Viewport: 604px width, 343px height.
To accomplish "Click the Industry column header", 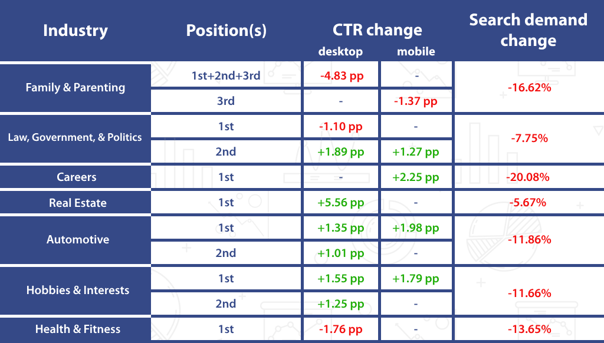I will tap(75, 31).
